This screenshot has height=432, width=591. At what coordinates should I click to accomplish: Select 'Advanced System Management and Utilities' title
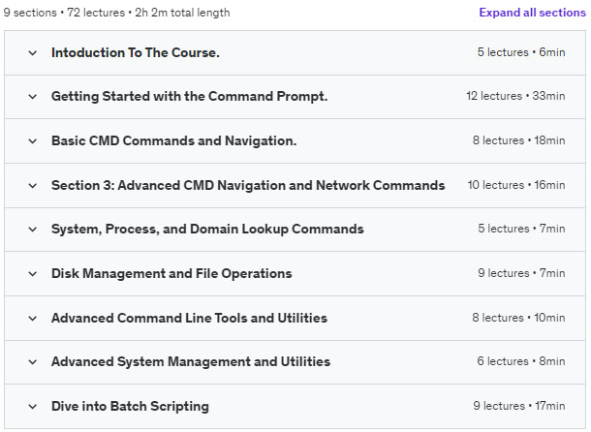click(191, 361)
